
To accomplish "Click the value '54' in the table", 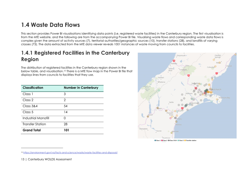I will click(66, 106).
